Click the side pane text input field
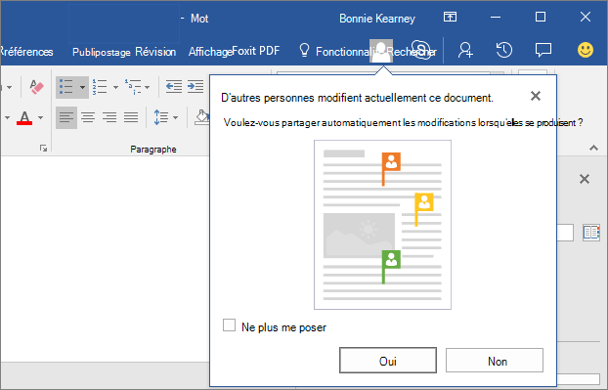608x390 pixels. 565,233
